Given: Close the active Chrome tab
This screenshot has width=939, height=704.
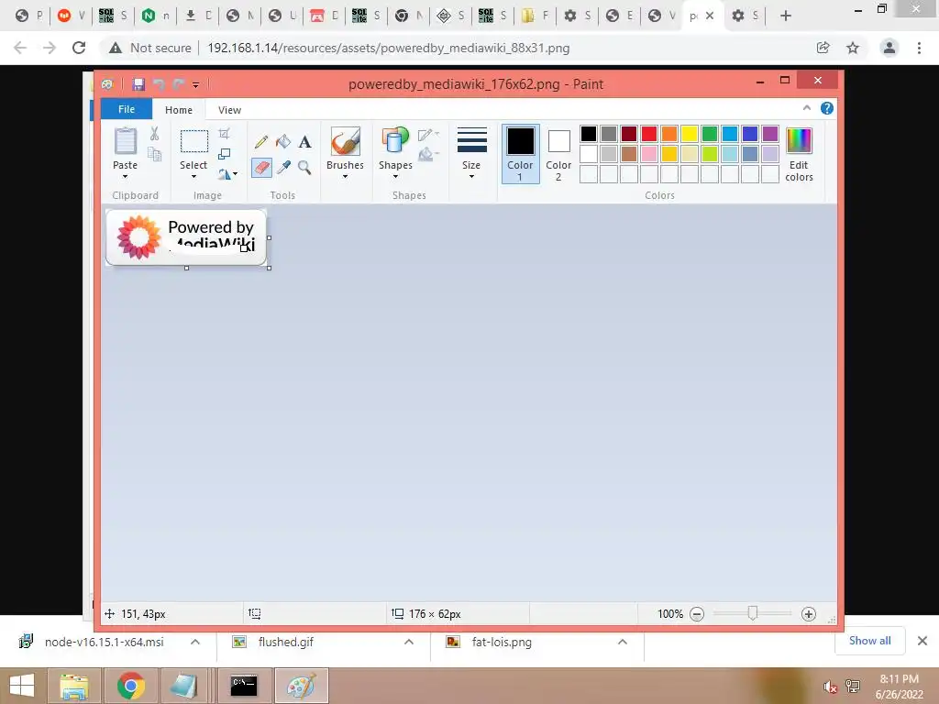Looking at the screenshot, I should [x=710, y=16].
